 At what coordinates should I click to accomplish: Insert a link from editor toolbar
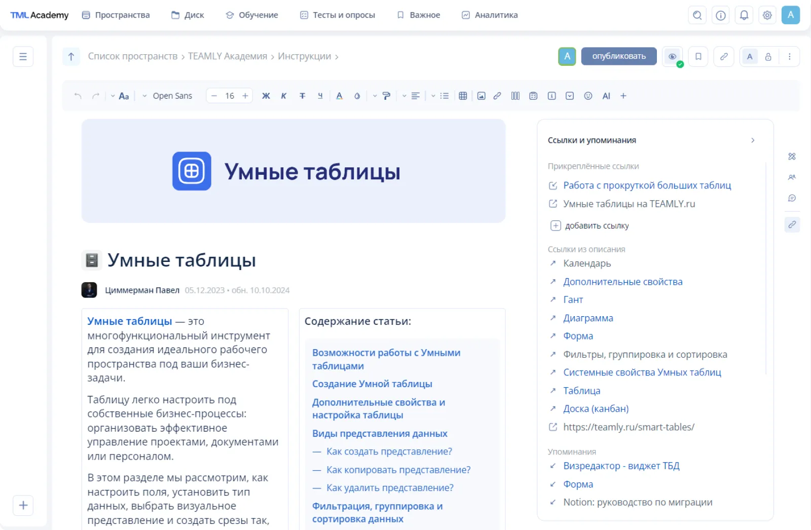[x=497, y=96]
